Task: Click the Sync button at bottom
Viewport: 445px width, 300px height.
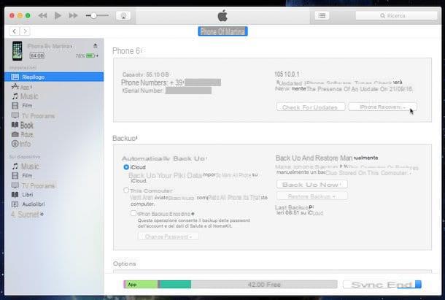Action: (382, 285)
